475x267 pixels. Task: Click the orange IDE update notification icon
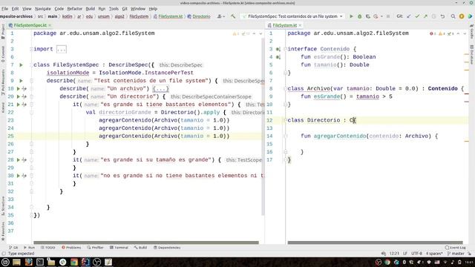[462, 16]
